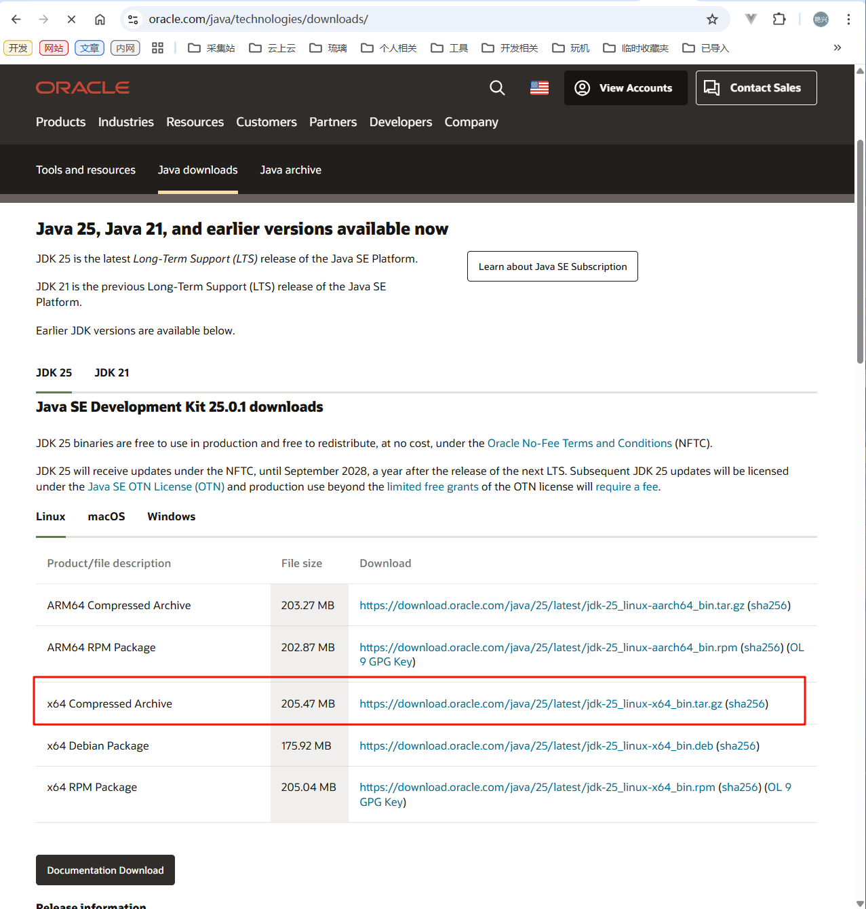The height and width of the screenshot is (909, 866).
Task: Click the US flag country selector icon
Action: pyautogui.click(x=539, y=88)
